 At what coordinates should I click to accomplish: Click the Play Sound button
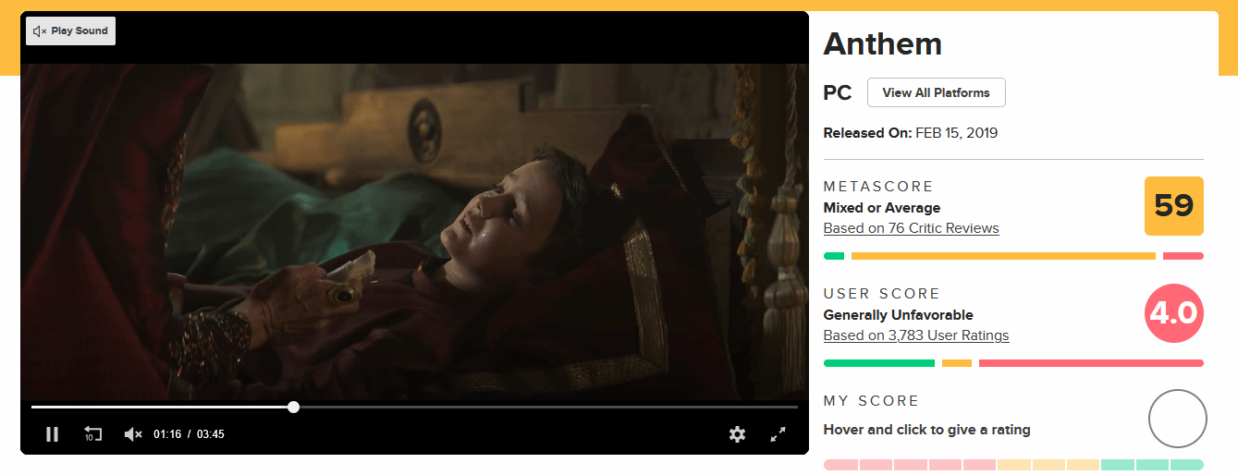click(x=70, y=30)
